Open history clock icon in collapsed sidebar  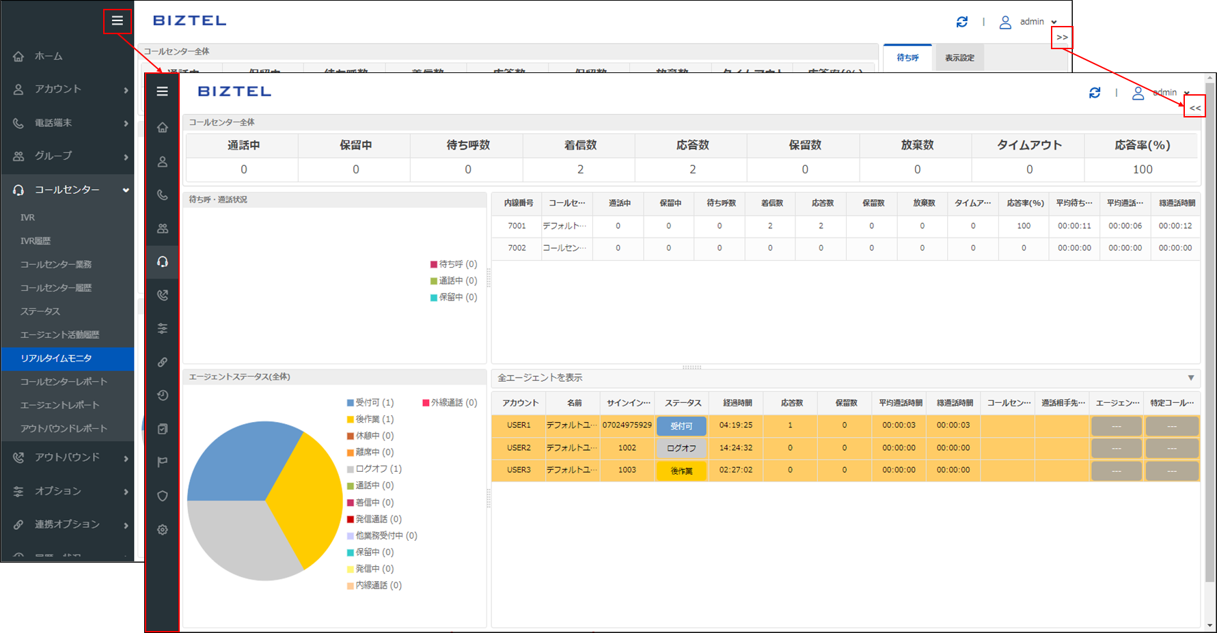tap(163, 395)
